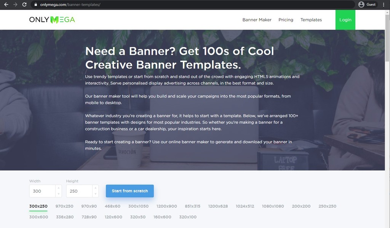Go back using the browser back arrow
Viewport: 390px width, 228px height.
coord(5,5)
